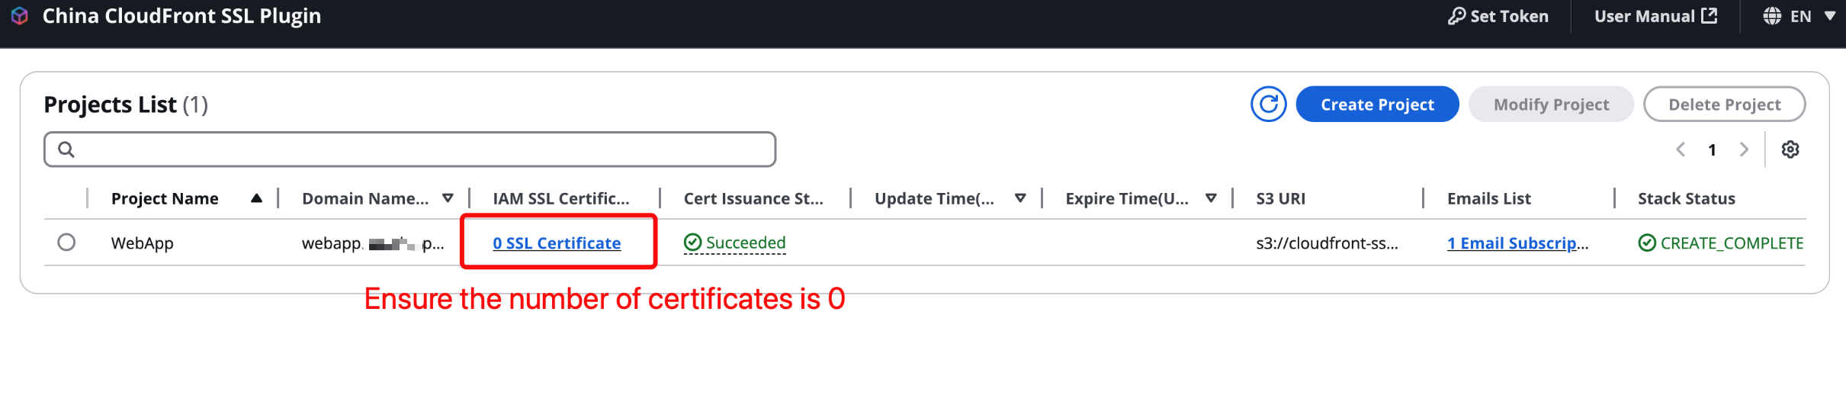This screenshot has height=405, width=1846.
Task: Open the 1 Email Subscription link
Action: pyautogui.click(x=1517, y=243)
